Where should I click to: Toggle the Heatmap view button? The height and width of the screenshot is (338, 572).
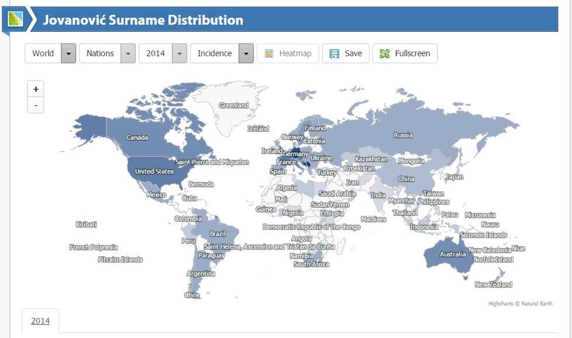pyautogui.click(x=288, y=53)
